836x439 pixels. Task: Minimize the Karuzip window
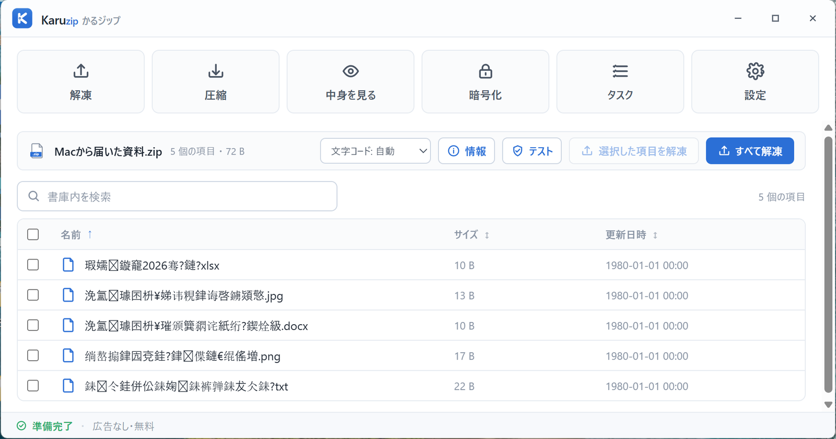[738, 18]
